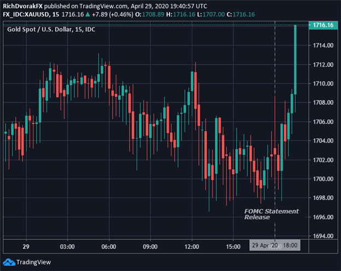Select the 1698.00 price axis label
This screenshot has width=341, height=271.
point(323,198)
